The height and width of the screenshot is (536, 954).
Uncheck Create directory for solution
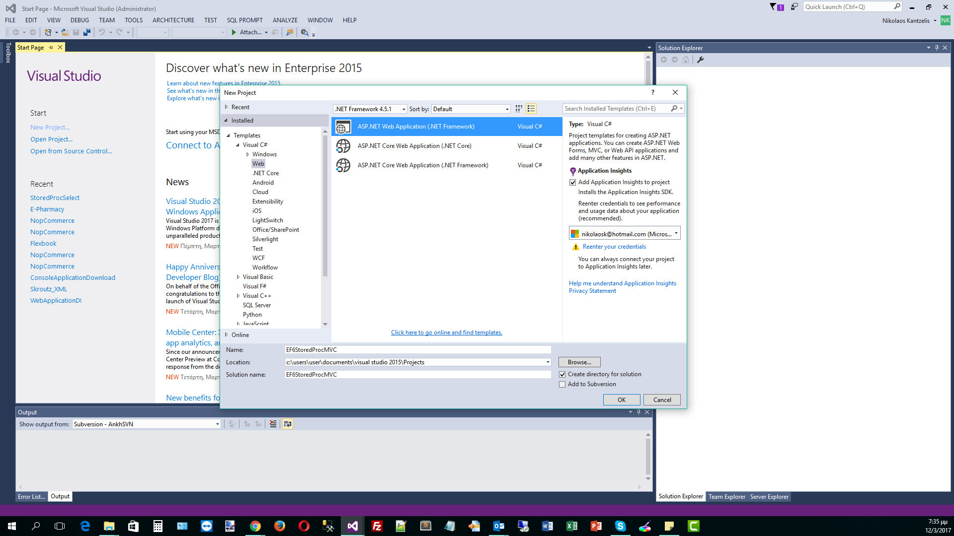[x=562, y=375]
